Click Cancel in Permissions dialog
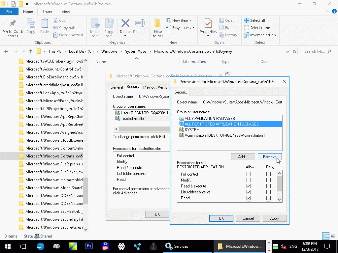The image size is (338, 253). 248,218
